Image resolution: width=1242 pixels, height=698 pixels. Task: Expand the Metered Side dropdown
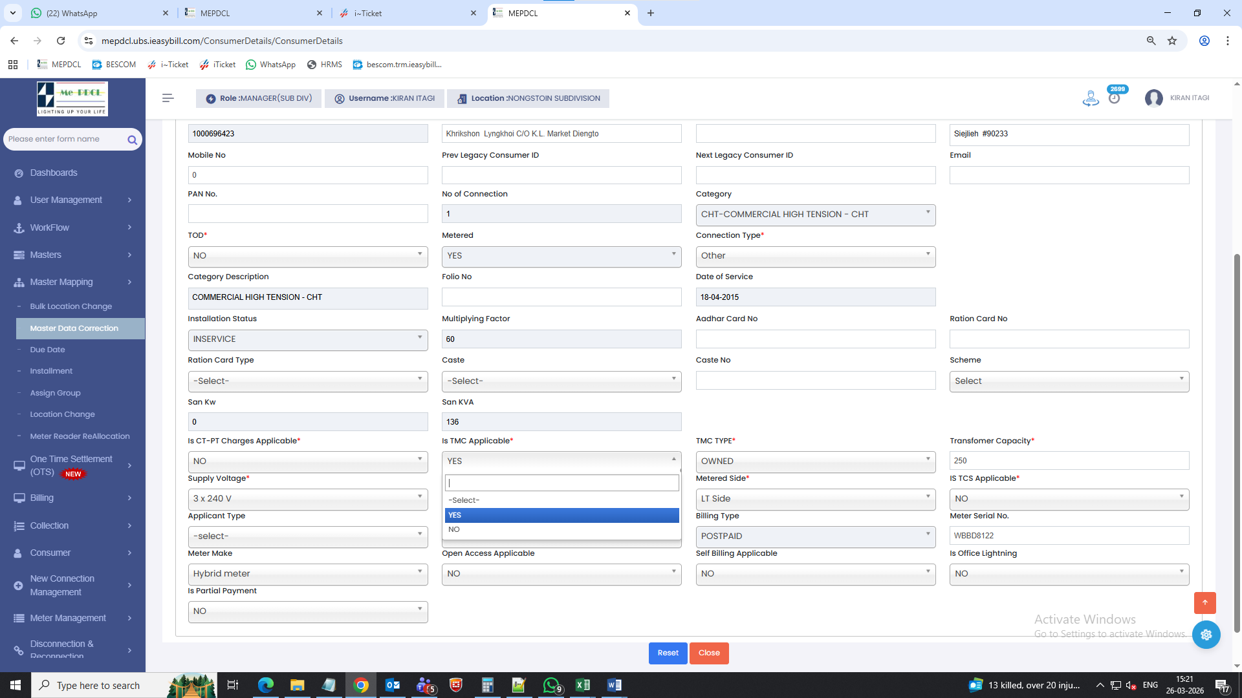coord(815,498)
